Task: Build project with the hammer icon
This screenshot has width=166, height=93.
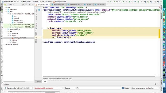Action: (111, 2)
